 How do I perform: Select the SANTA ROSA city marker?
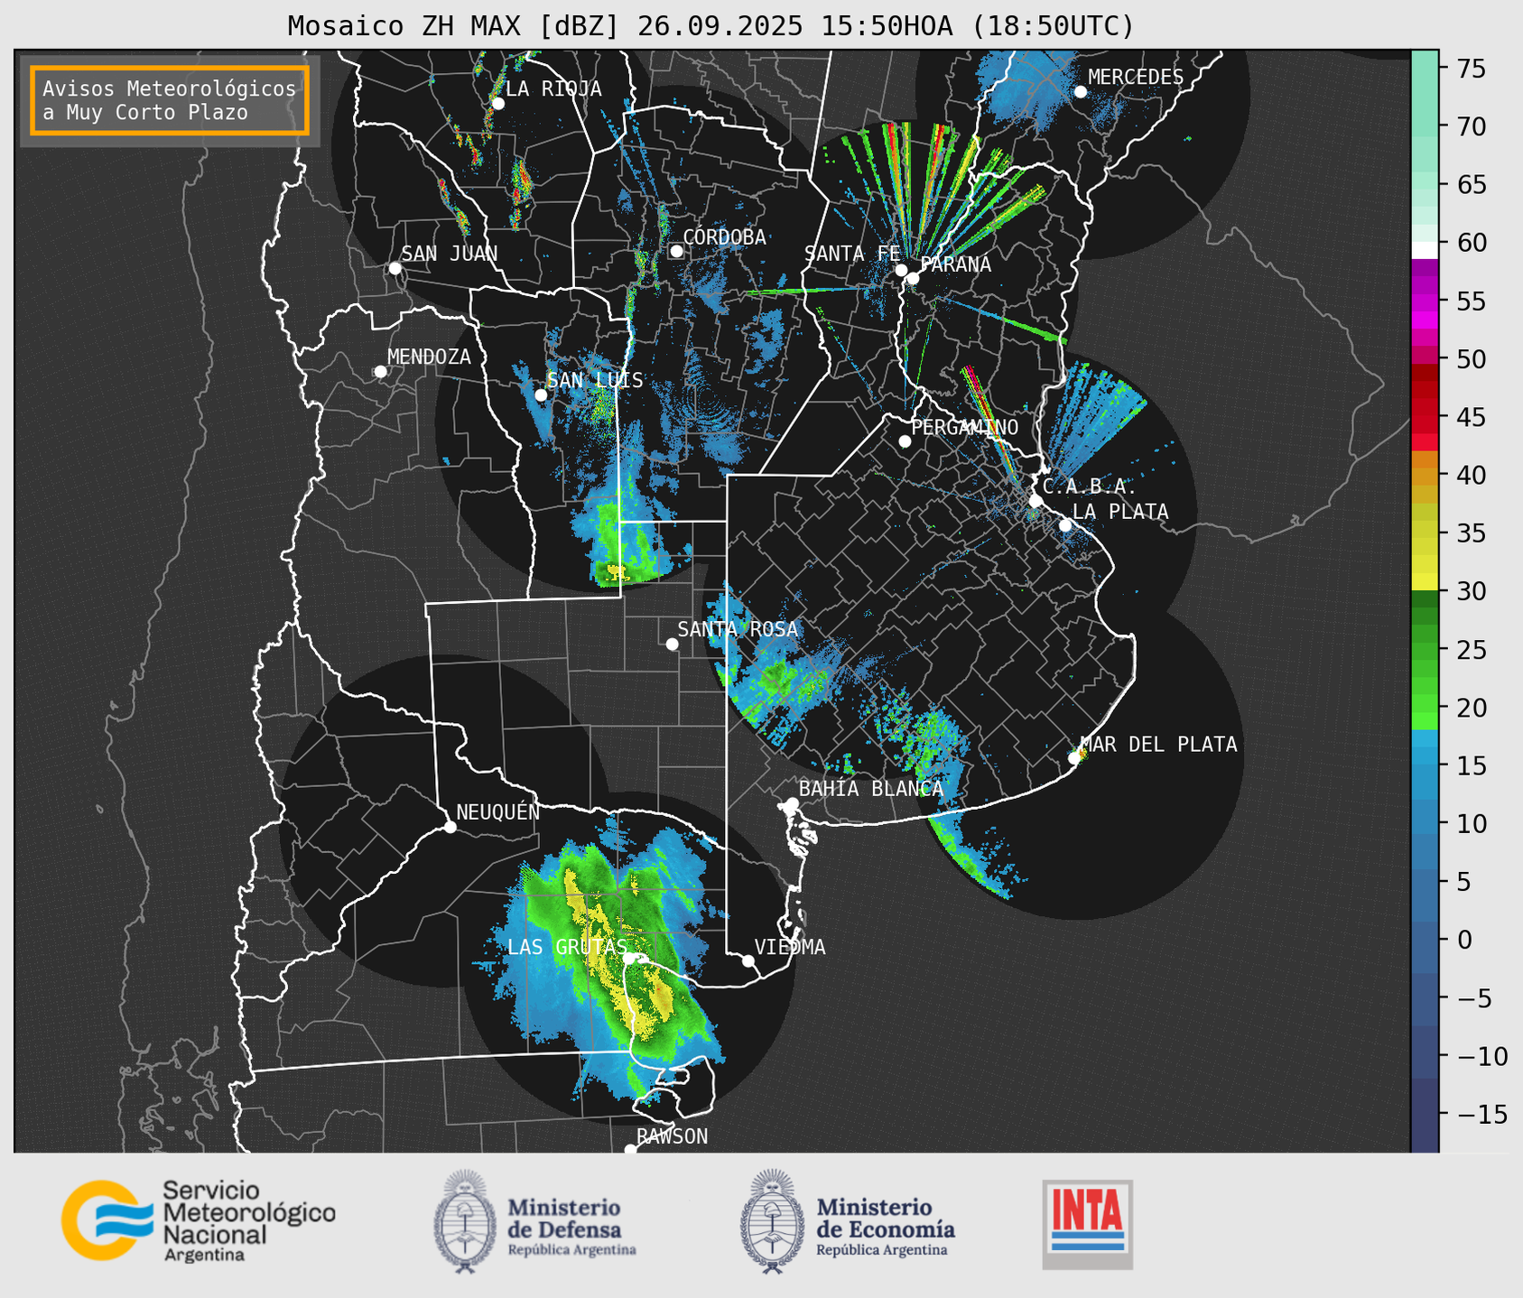coord(672,644)
